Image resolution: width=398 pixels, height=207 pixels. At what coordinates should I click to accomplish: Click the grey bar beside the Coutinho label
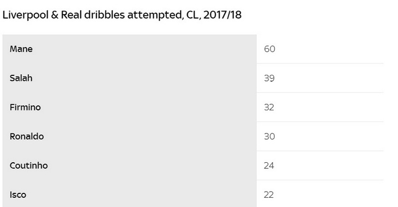(x=129, y=165)
